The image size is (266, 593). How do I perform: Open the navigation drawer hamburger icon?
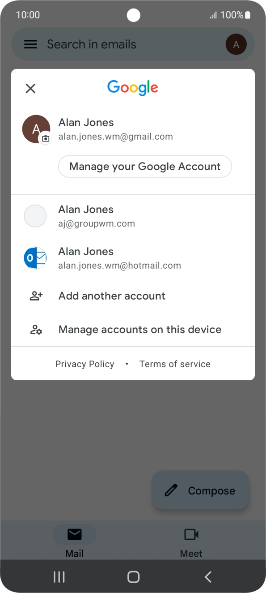(30, 44)
